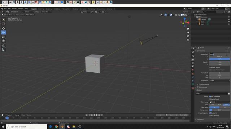
Task: Enable the Placeholders checkbox
Action: click(210, 115)
